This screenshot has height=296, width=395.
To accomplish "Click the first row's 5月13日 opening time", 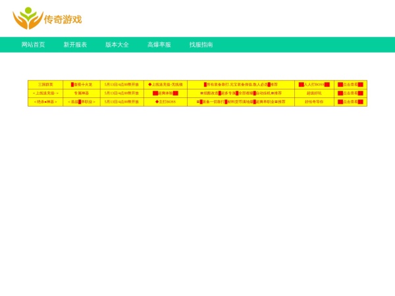I will click(122, 85).
